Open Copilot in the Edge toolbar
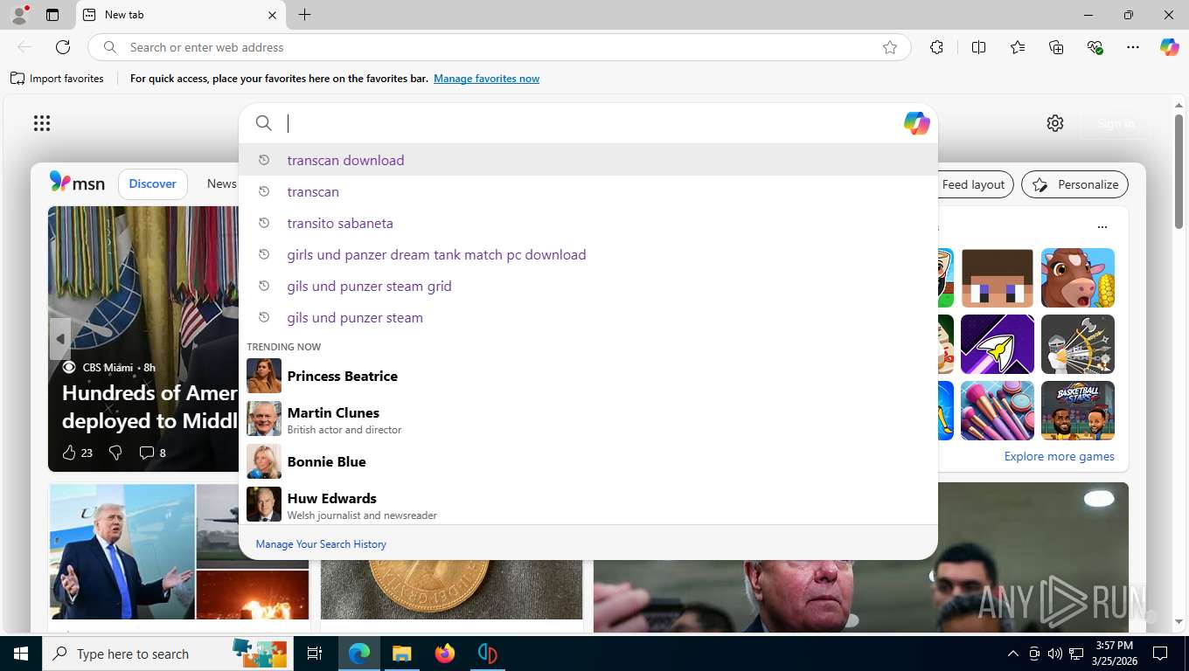Screen dimensions: 1189x671 pos(1170,47)
